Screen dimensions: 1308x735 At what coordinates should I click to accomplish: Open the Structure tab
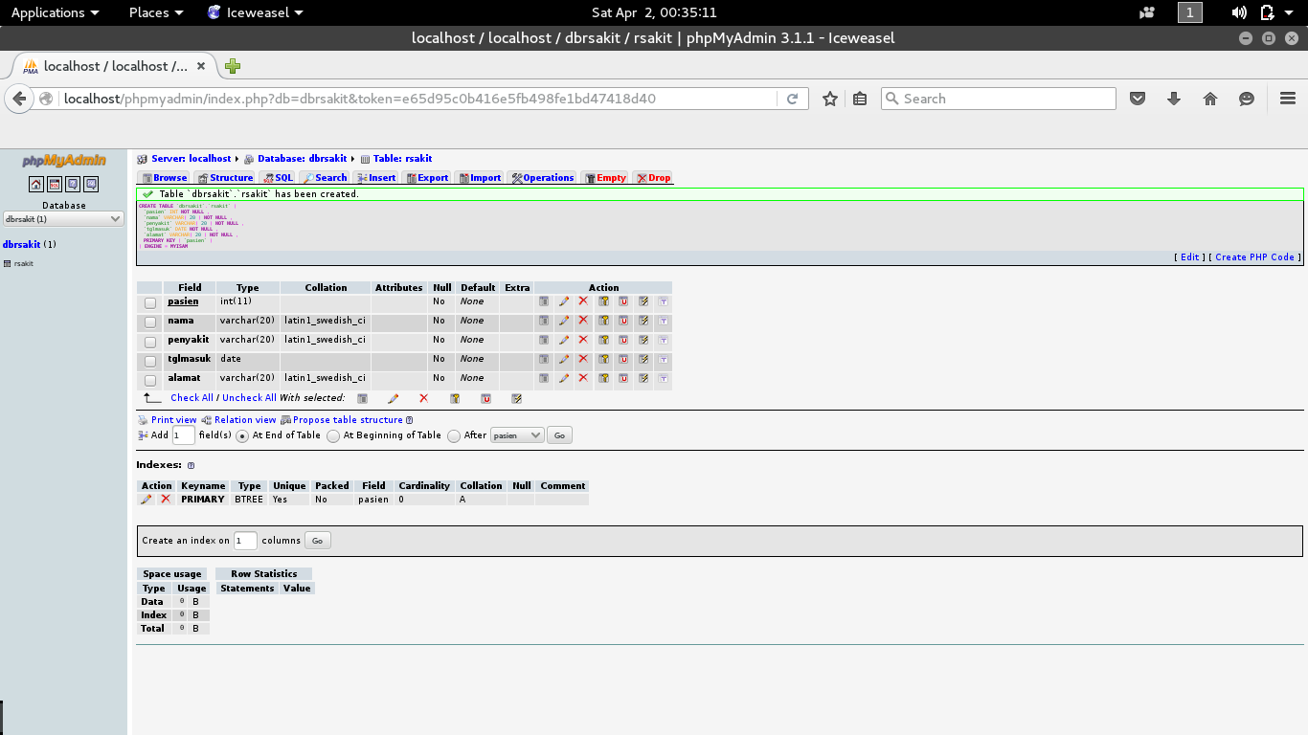pyautogui.click(x=225, y=178)
